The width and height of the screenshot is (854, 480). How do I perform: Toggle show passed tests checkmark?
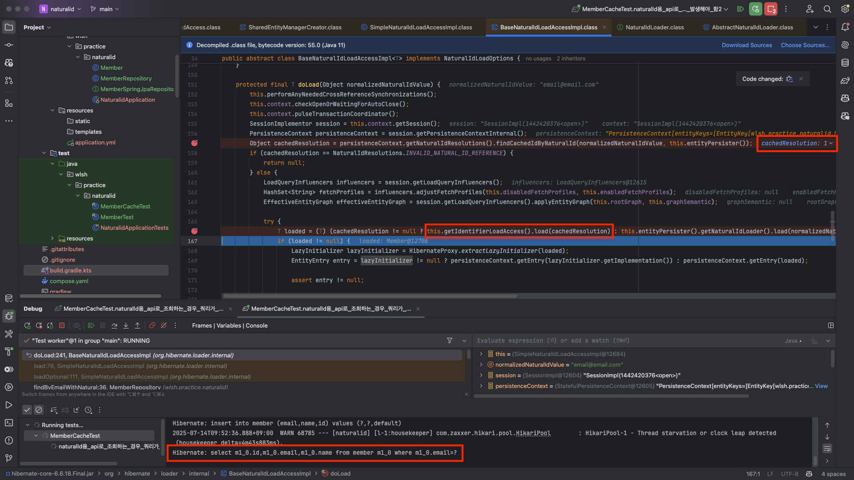click(27, 410)
